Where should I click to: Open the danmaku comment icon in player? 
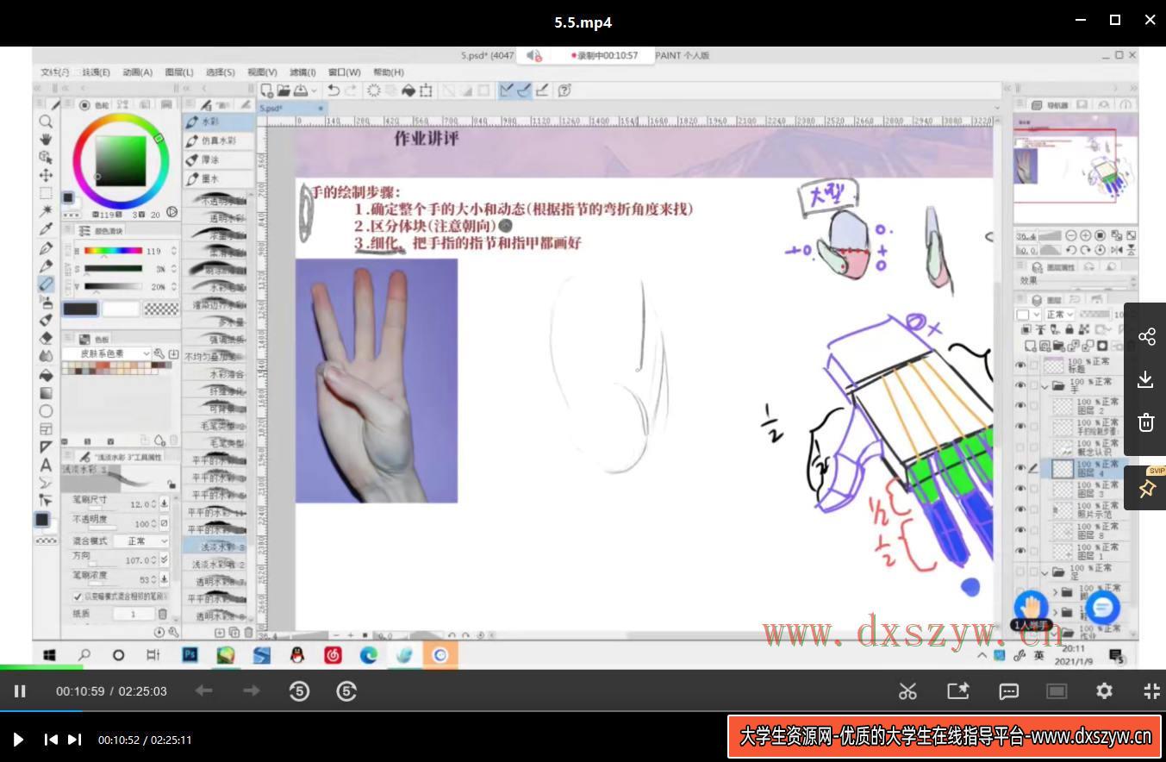click(x=1008, y=690)
